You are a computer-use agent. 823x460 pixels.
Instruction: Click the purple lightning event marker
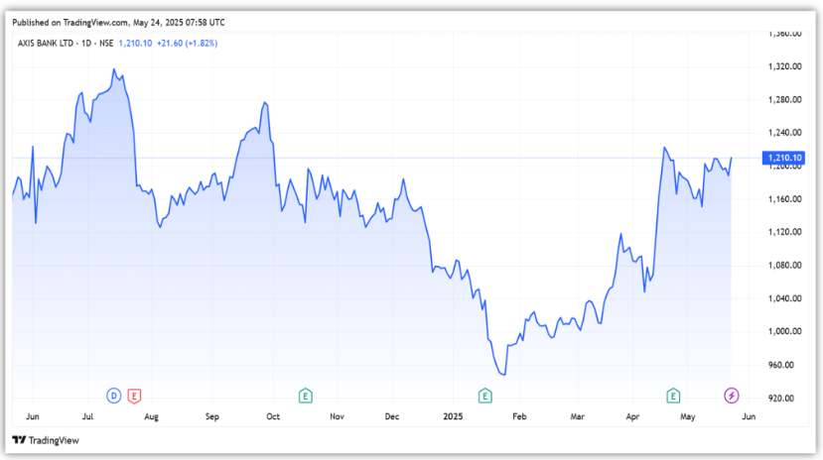[732, 396]
